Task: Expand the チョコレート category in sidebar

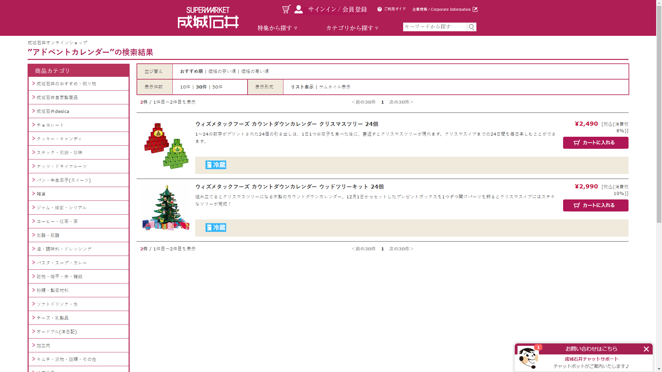Action: pyautogui.click(x=50, y=125)
